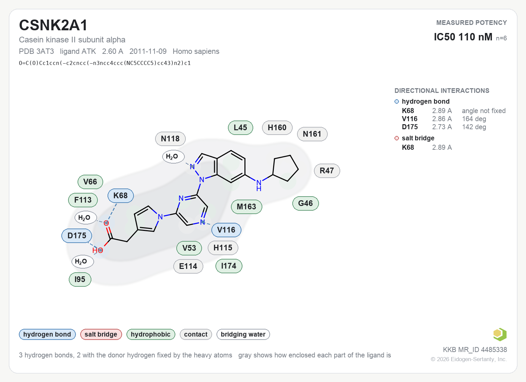
Task: Click the 2011-11-09 date
Action: coord(148,51)
